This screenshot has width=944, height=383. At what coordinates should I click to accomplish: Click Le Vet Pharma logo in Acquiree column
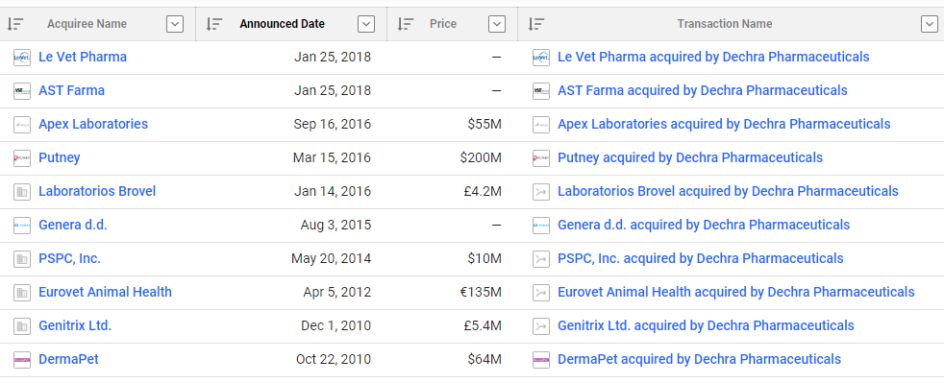(x=22, y=58)
